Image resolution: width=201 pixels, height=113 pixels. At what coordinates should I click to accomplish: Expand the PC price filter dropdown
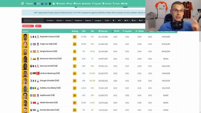(x=142, y=20)
